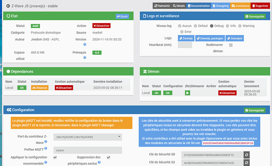Click help icon beside Port du contrôleur Z-Wave
The width and height of the screenshot is (272, 166).
click(46, 142)
